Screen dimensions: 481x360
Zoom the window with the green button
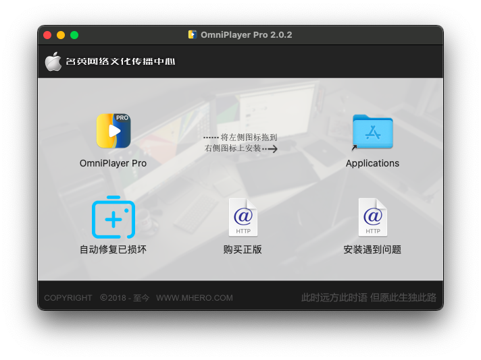pyautogui.click(x=74, y=35)
